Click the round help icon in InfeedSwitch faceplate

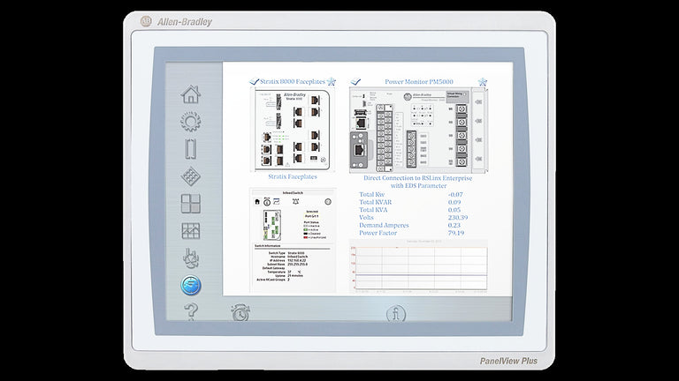pos(328,202)
